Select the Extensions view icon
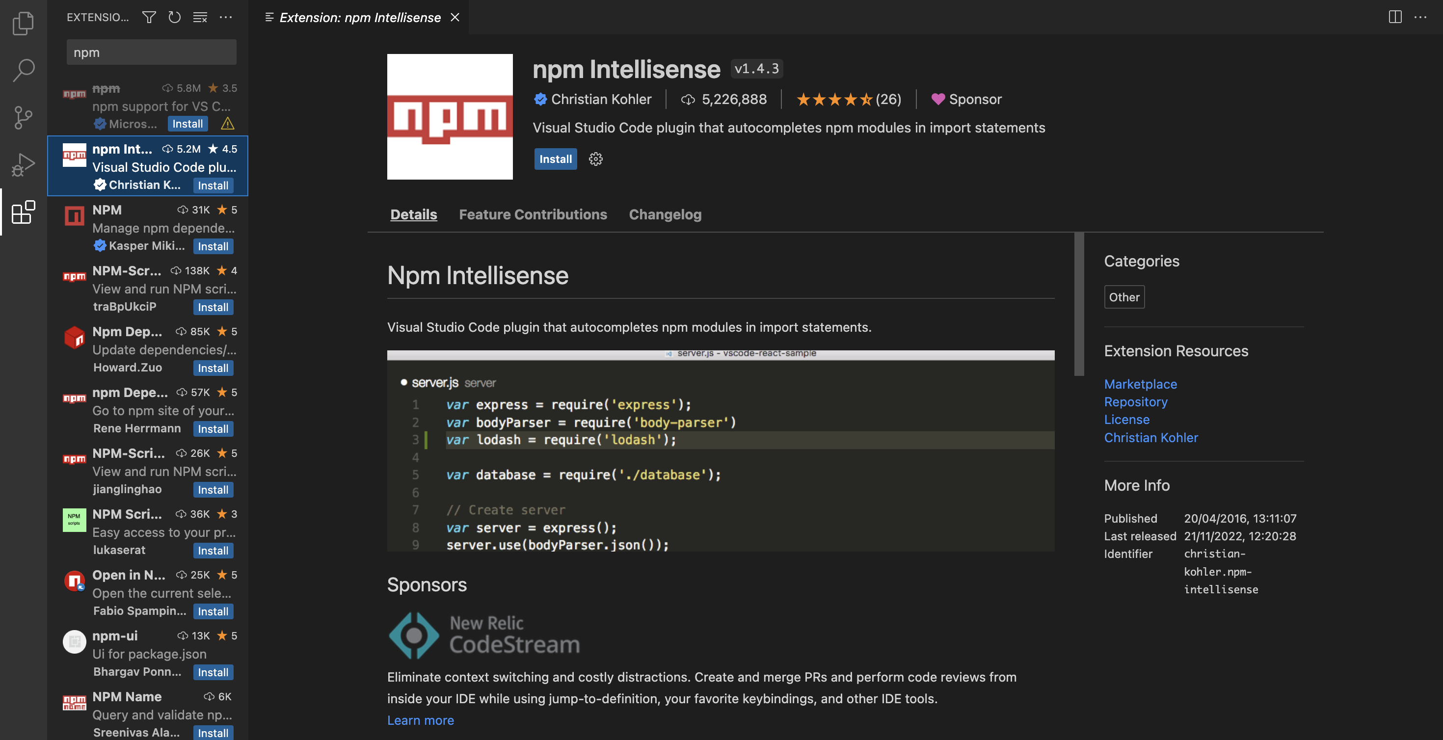 click(23, 212)
